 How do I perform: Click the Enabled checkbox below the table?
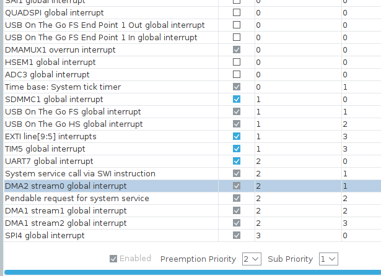point(113,259)
